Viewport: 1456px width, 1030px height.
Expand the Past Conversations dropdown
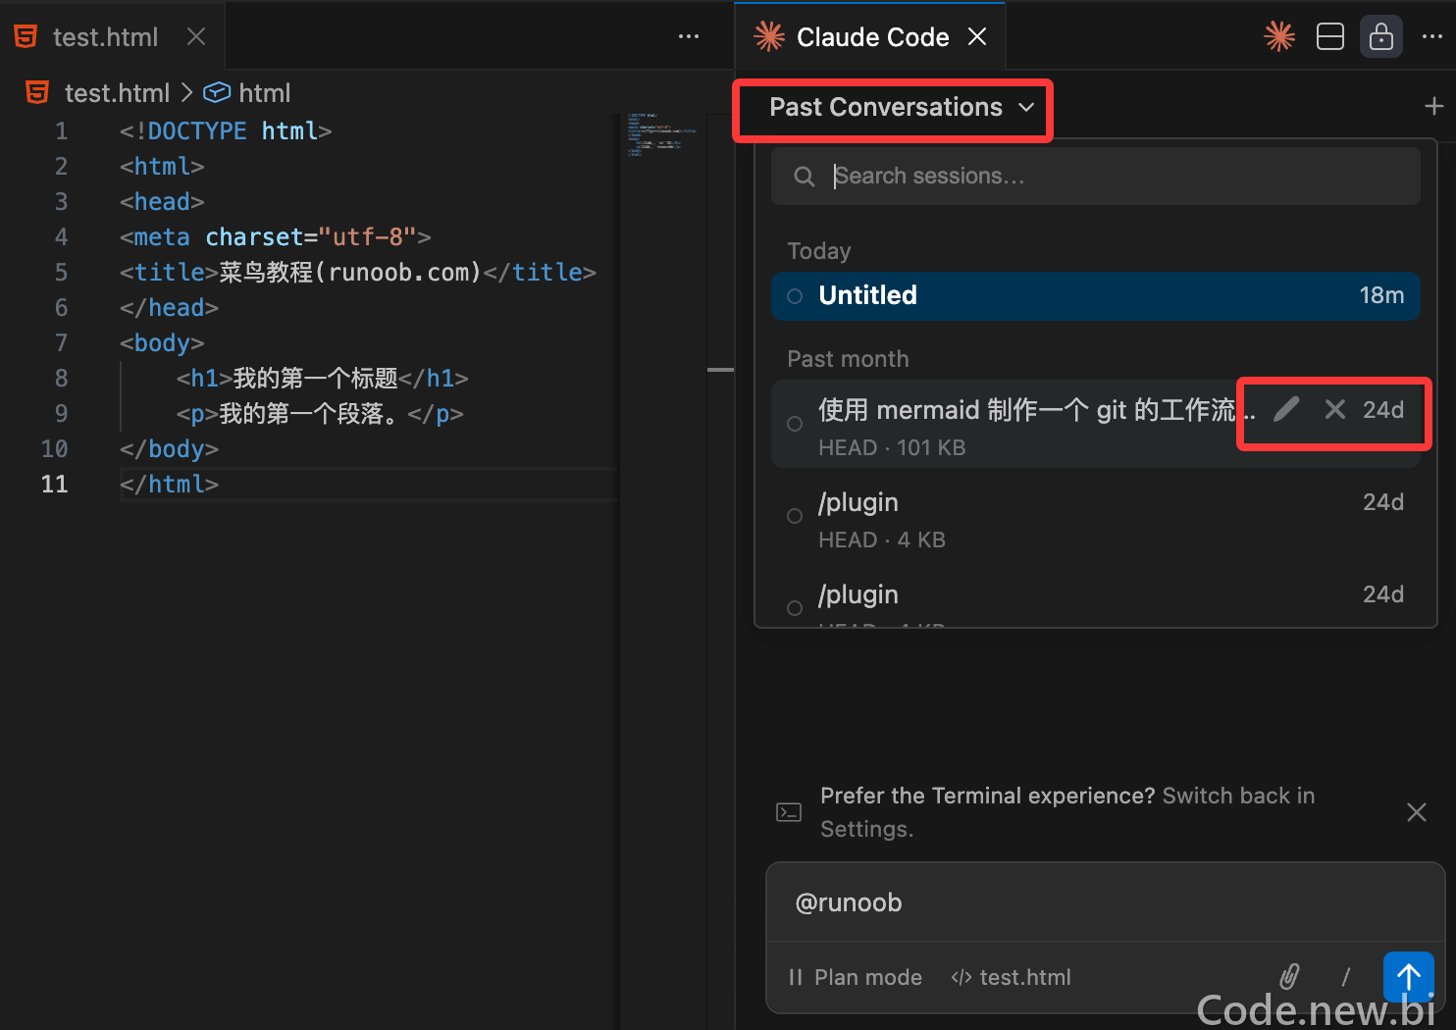[x=902, y=107]
